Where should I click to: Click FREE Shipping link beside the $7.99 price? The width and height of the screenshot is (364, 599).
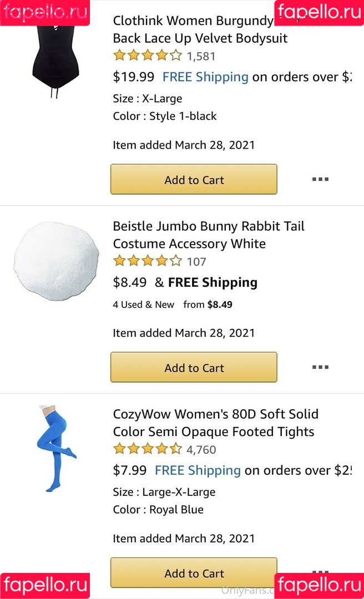pos(198,471)
